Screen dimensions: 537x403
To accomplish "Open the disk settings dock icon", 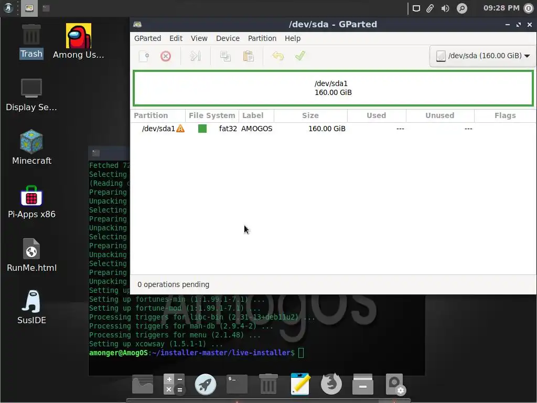I will tap(395, 385).
